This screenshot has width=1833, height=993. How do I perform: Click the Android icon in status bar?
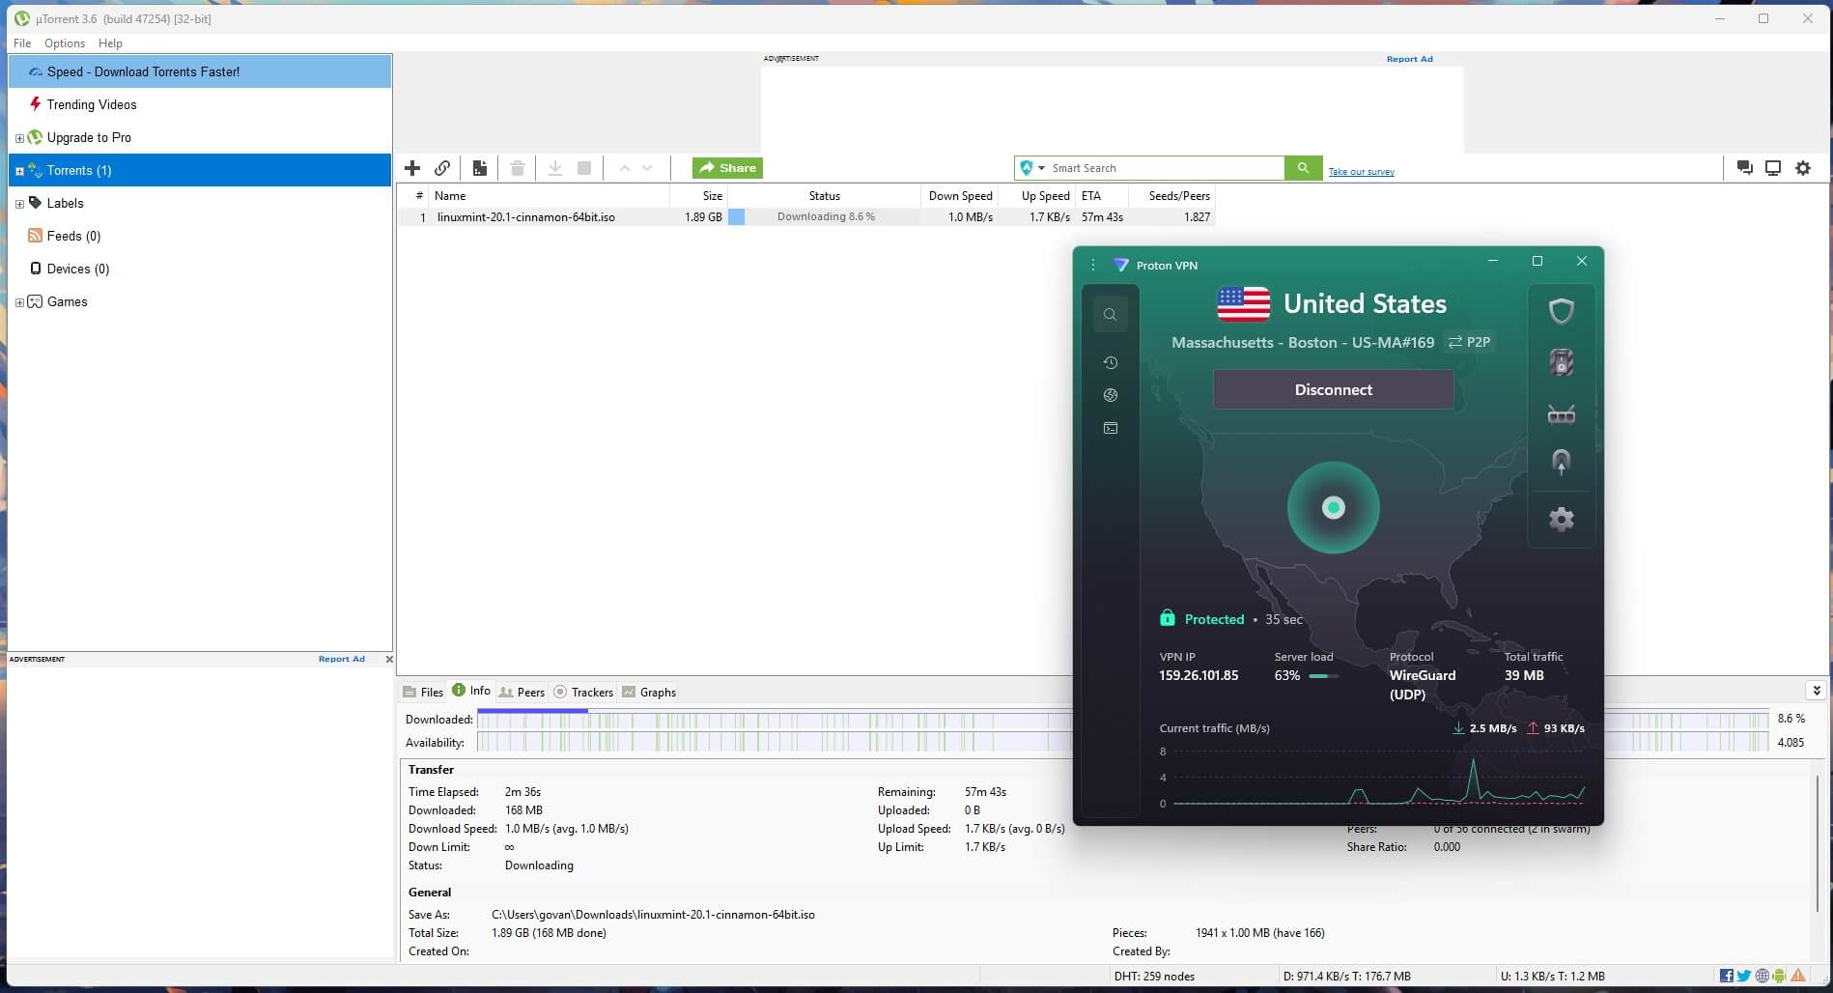[x=1779, y=976]
